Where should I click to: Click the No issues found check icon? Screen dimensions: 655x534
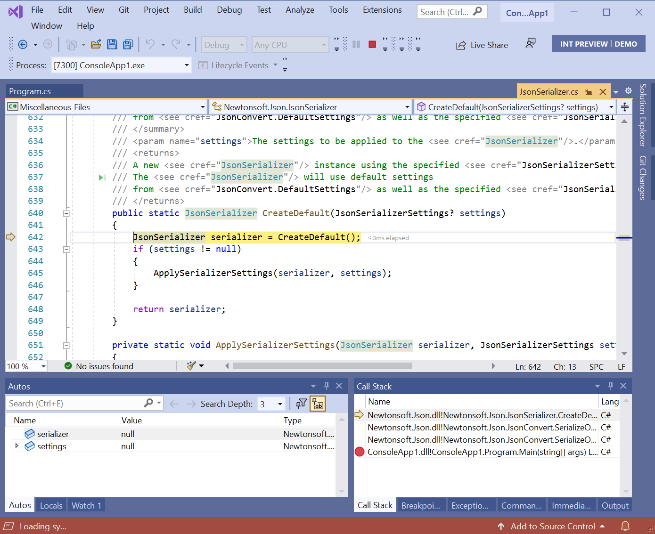click(68, 366)
